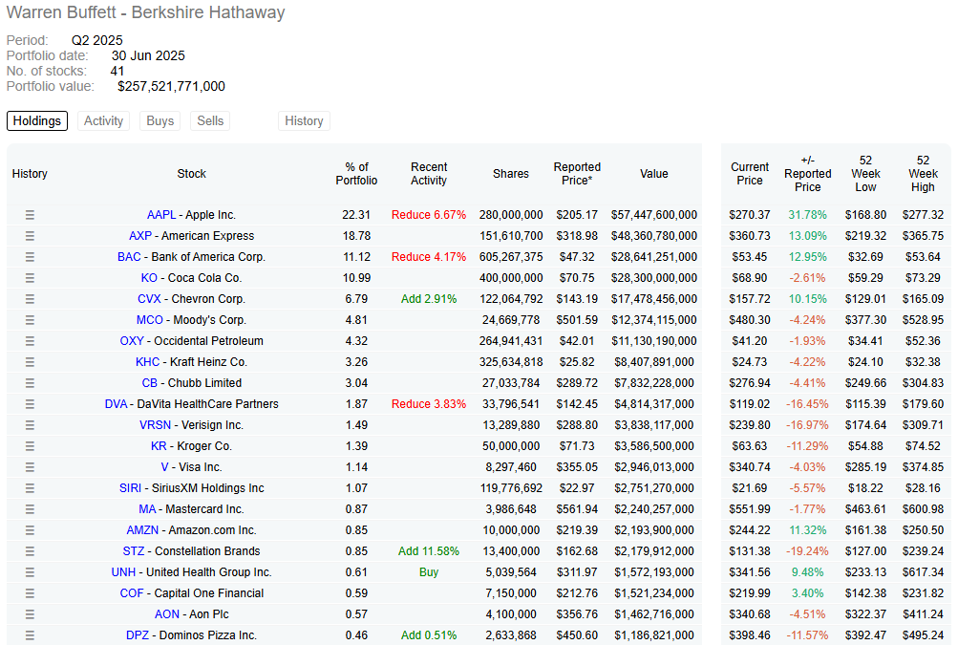
Task: Switch to the Activity tab
Action: [x=103, y=121]
